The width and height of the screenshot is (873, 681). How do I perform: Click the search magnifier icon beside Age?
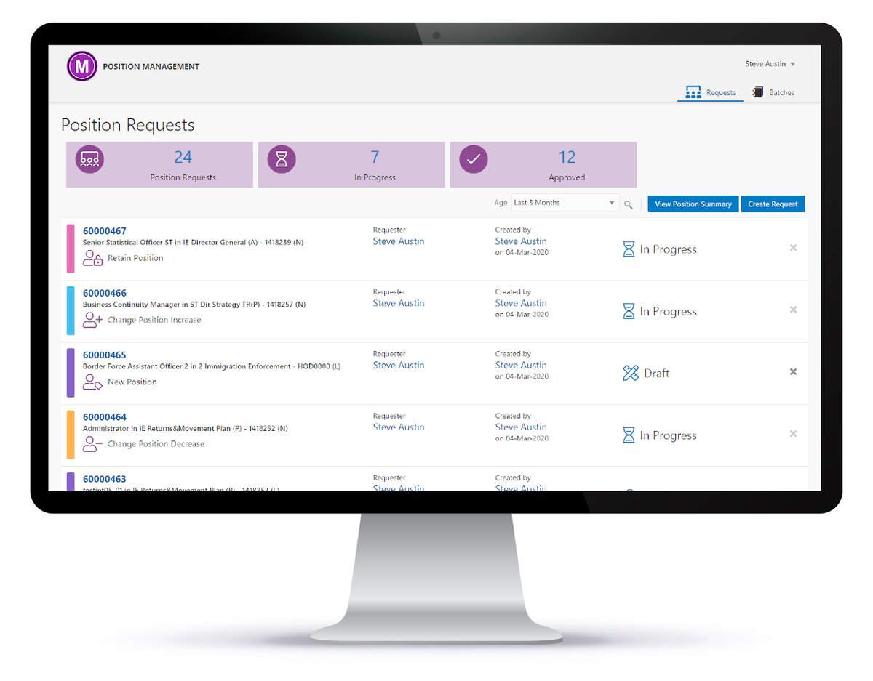[629, 205]
